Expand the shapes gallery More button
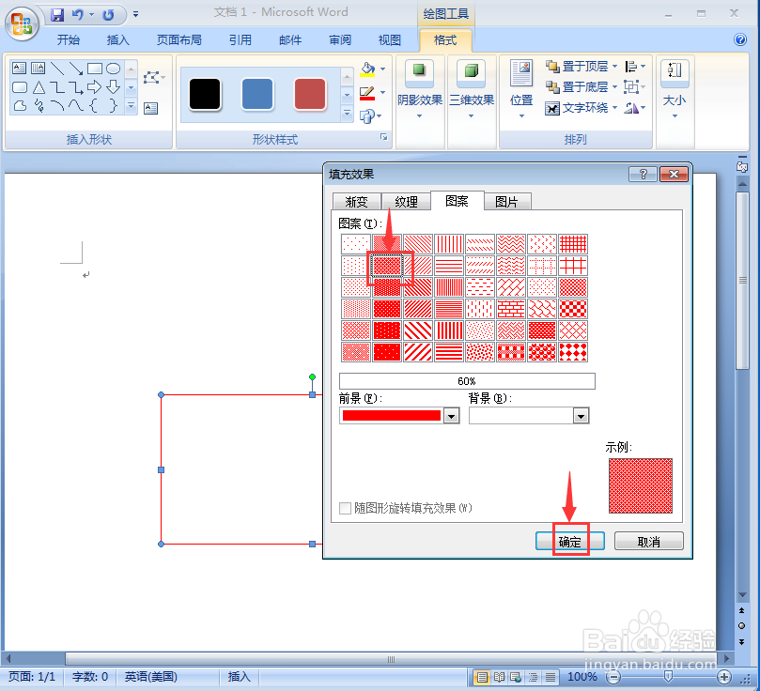 pos(131,105)
